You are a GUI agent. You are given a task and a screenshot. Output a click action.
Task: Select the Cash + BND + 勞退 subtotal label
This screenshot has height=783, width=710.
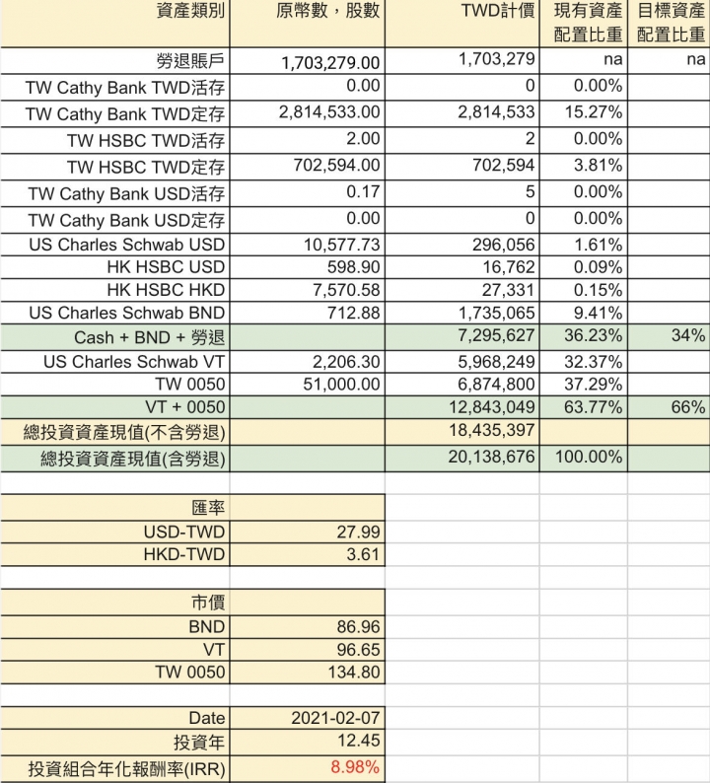pyautogui.click(x=114, y=337)
